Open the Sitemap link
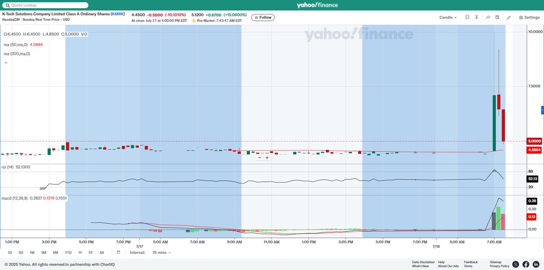Screen dimensions: 544x270 pos(495,262)
